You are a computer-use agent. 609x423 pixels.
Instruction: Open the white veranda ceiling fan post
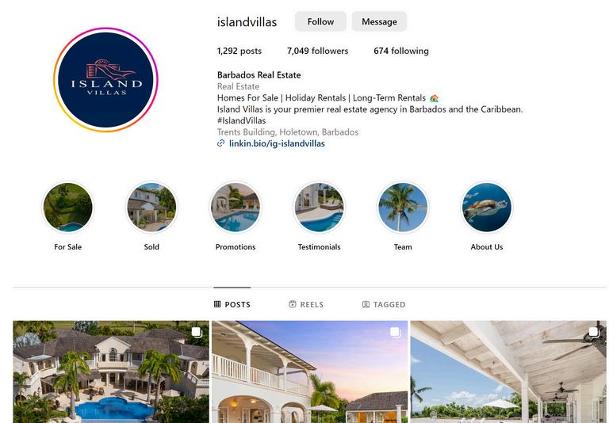click(508, 372)
